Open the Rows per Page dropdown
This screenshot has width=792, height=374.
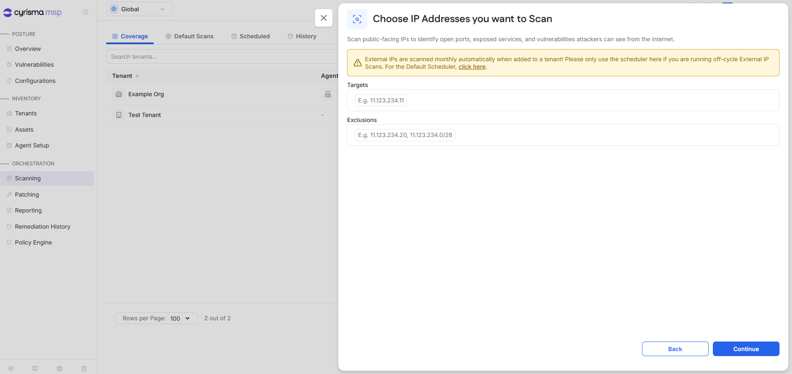pos(157,318)
